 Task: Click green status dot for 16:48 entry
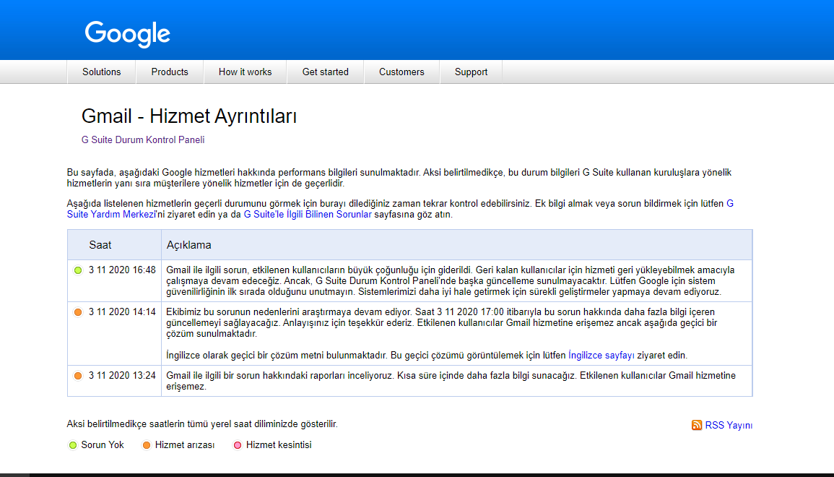tap(78, 270)
